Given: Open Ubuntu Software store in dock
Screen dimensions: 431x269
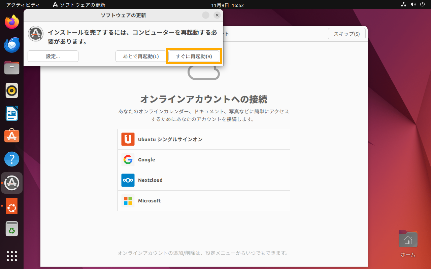Looking at the screenshot, I should (12, 136).
